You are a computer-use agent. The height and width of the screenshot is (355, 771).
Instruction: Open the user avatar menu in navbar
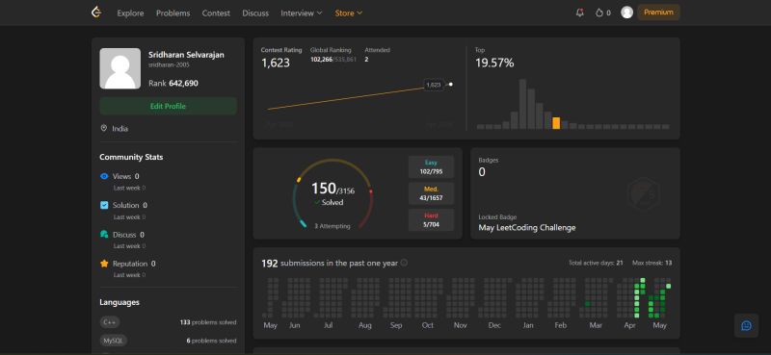click(626, 13)
